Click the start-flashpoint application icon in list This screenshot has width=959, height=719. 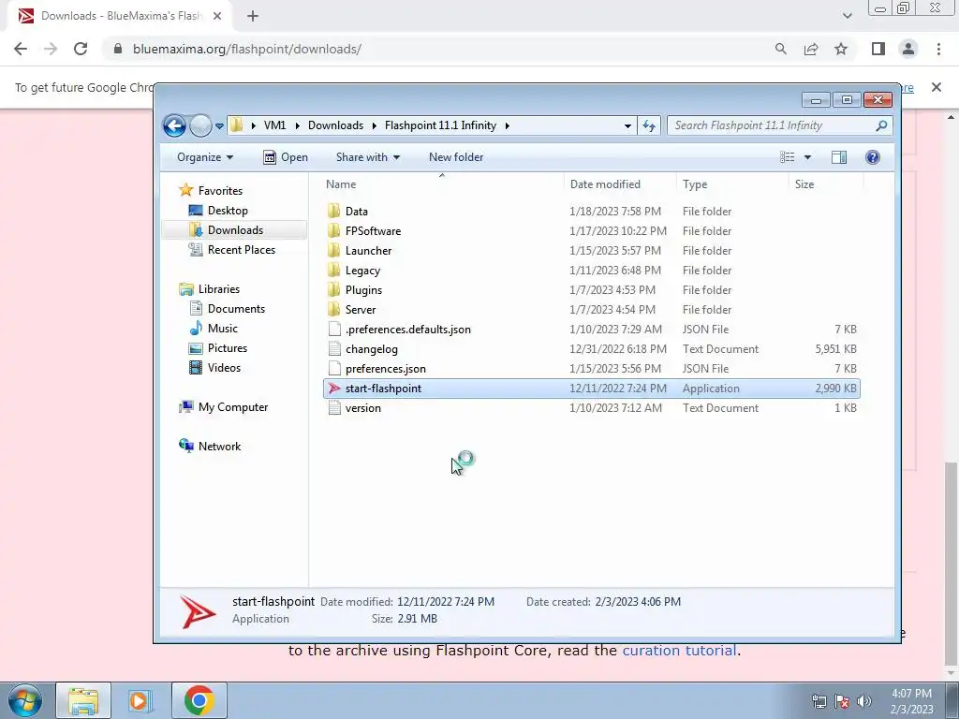tap(334, 389)
